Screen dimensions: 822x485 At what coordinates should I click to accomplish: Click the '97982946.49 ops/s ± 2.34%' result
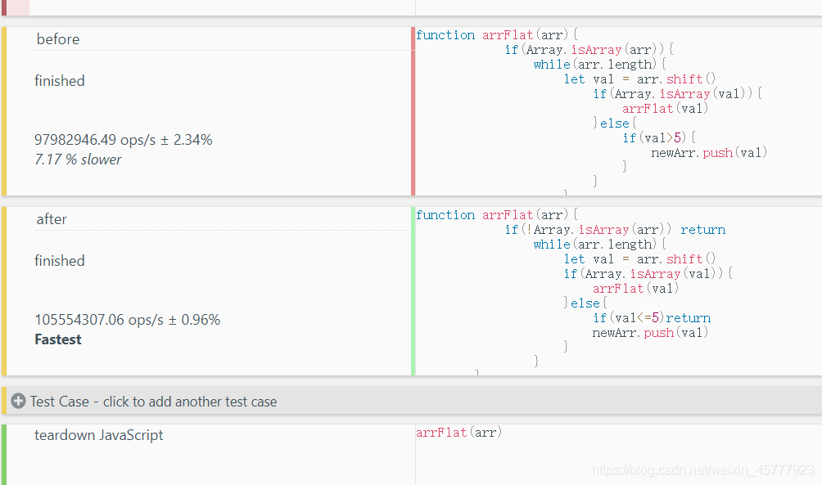[123, 140]
